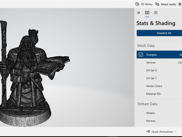Select Normal texture data
The image size is (182, 137).
click(x=159, y=121)
